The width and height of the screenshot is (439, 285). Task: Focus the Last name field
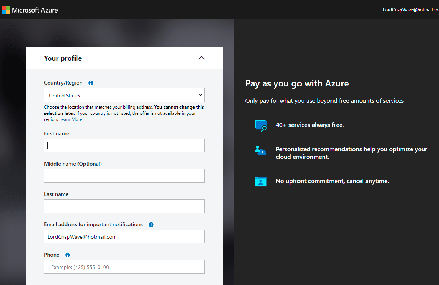124,206
